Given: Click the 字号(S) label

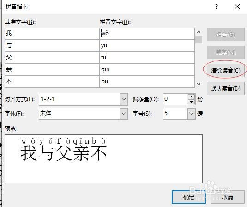Looking at the screenshot, I should 142,114.
